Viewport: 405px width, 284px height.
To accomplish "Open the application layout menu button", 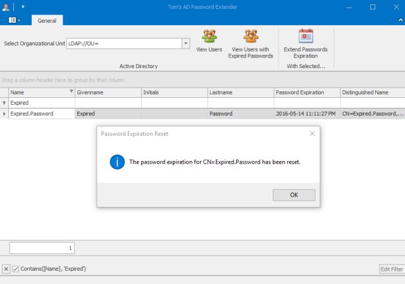I will pos(14,20).
